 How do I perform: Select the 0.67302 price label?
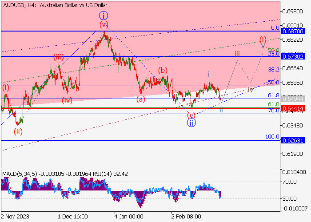pyautogui.click(x=293, y=57)
